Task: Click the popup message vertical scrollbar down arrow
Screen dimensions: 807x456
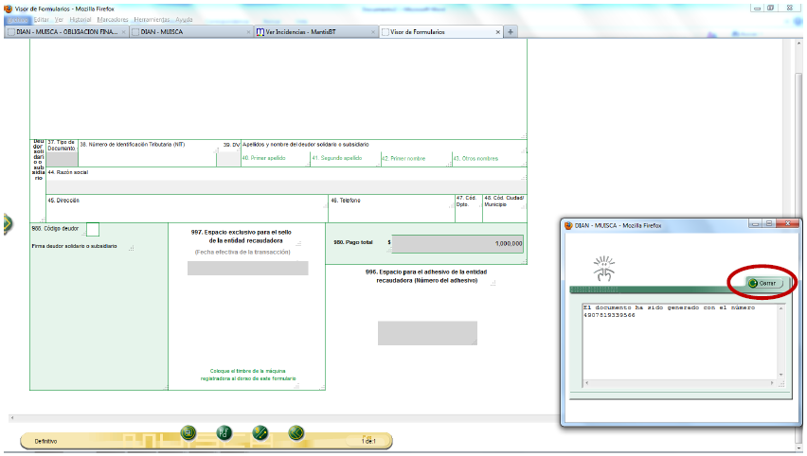Action: click(780, 375)
